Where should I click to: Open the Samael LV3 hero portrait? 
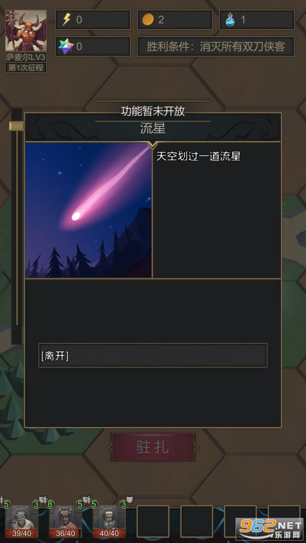26,31
